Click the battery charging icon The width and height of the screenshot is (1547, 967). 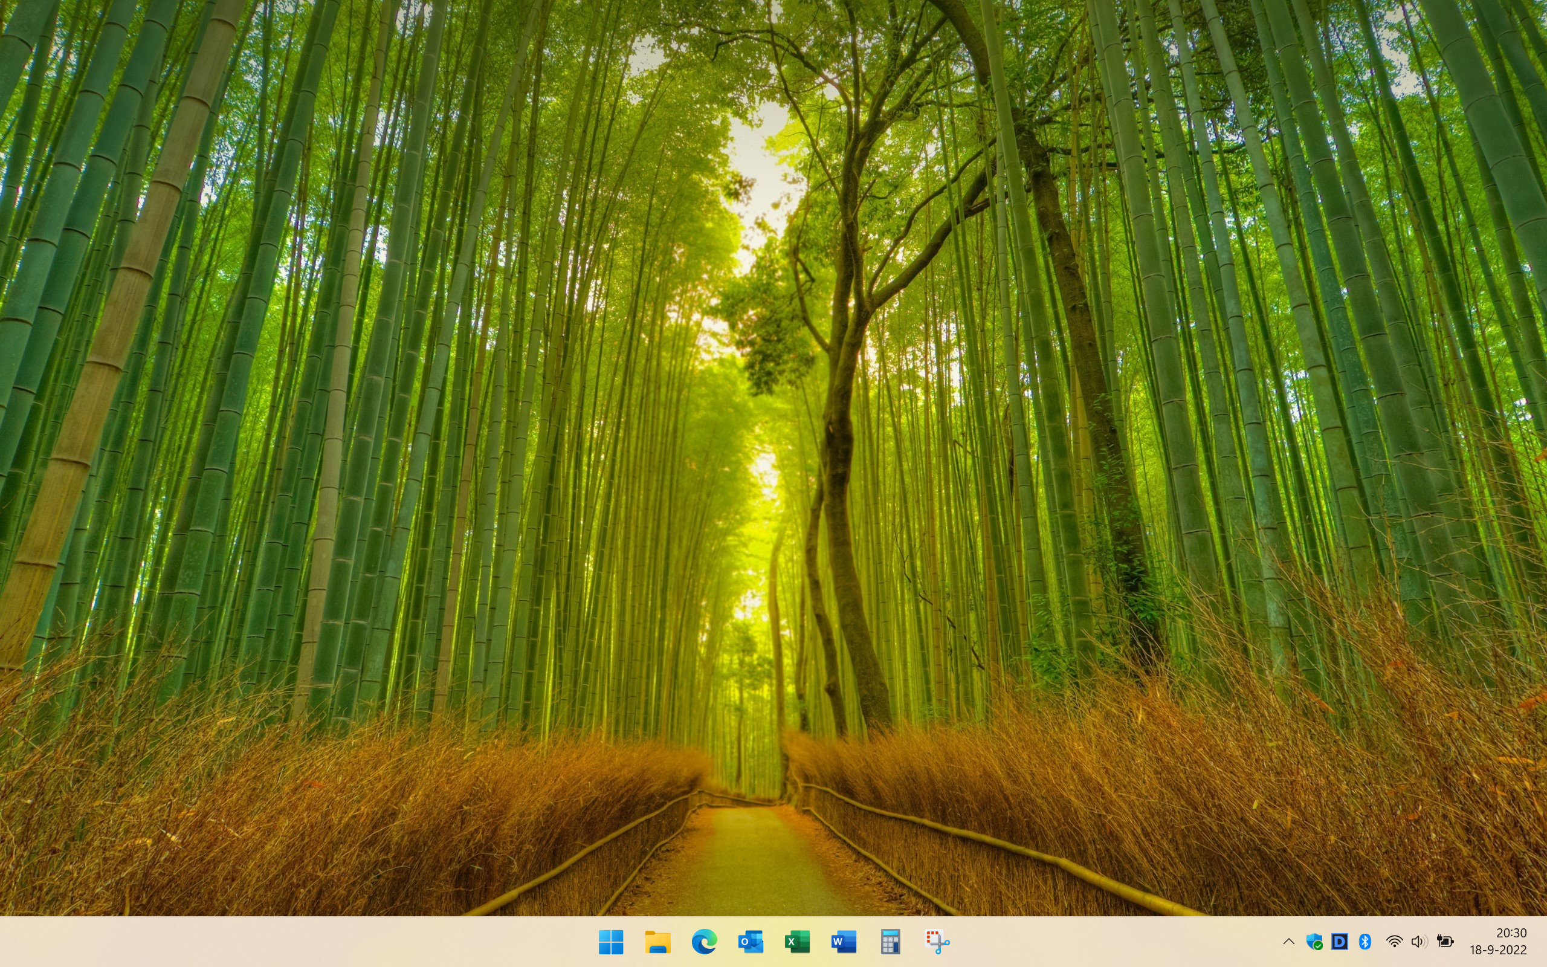point(1445,942)
